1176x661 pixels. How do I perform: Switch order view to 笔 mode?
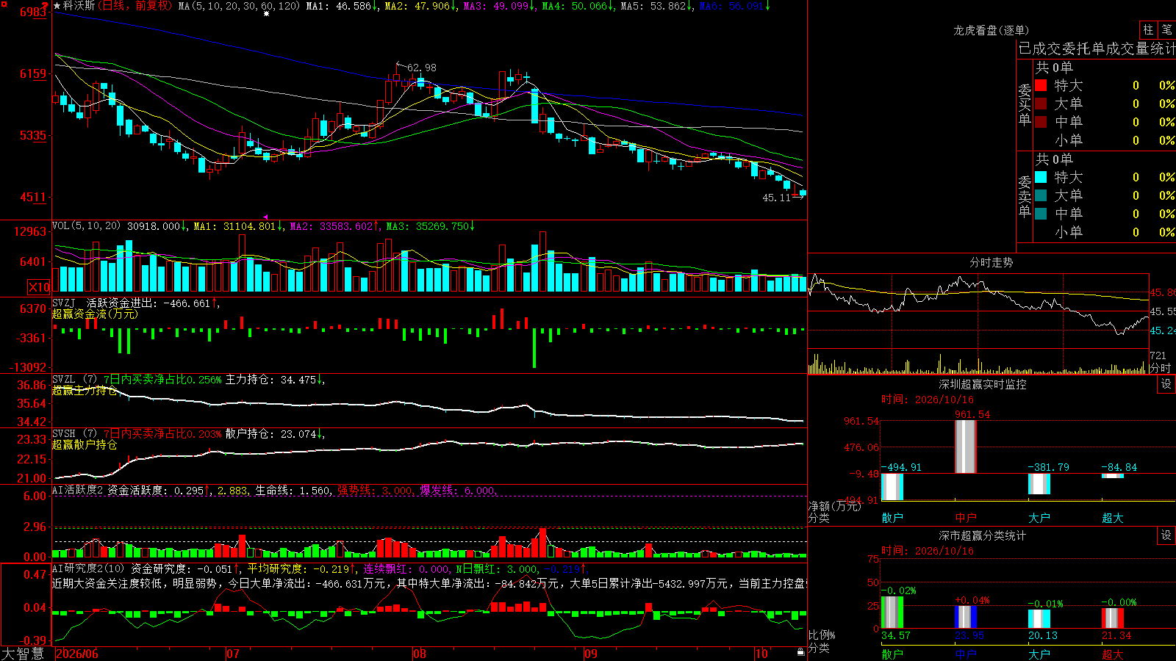coord(1166,30)
